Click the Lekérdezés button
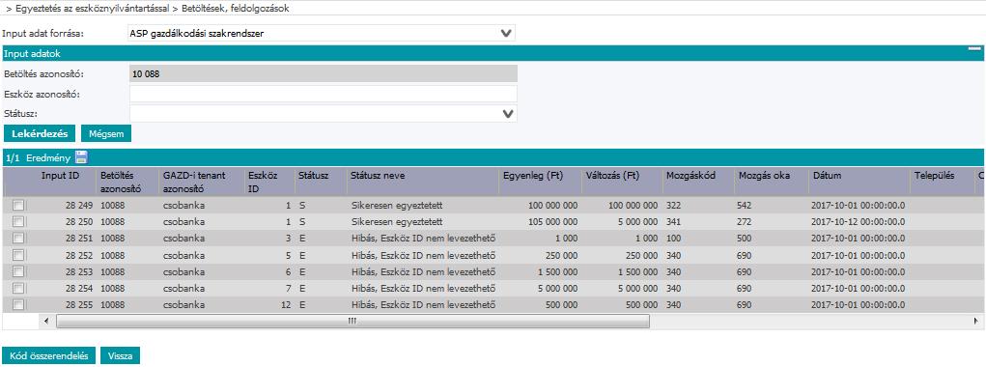Screen dimensions: 986x367 [x=40, y=133]
